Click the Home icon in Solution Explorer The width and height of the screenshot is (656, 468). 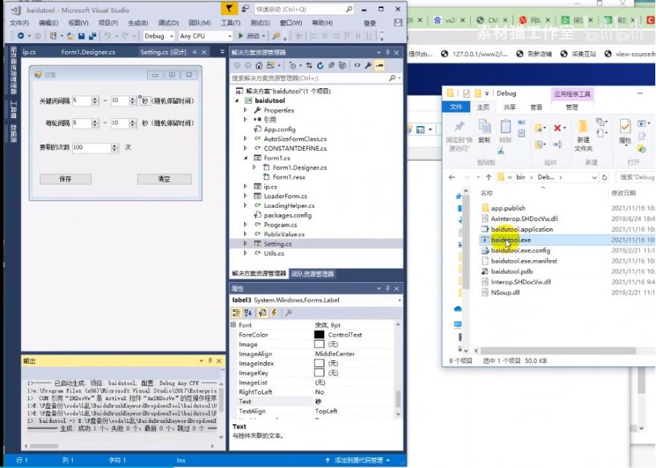click(259, 66)
